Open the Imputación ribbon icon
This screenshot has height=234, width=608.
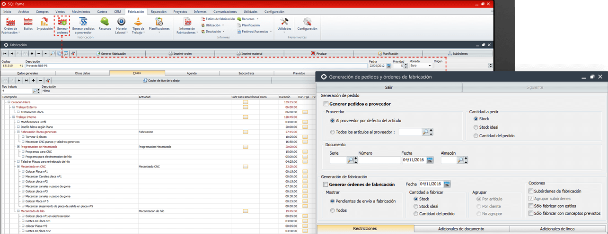[x=44, y=23]
